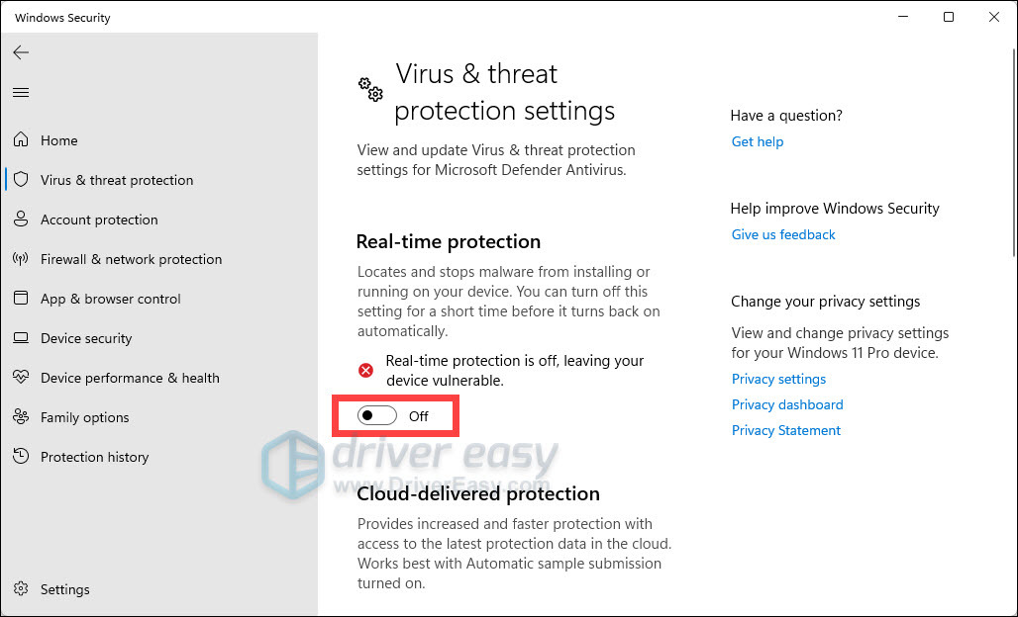Click the Family options people icon
This screenshot has width=1018, height=617.
[x=21, y=417]
